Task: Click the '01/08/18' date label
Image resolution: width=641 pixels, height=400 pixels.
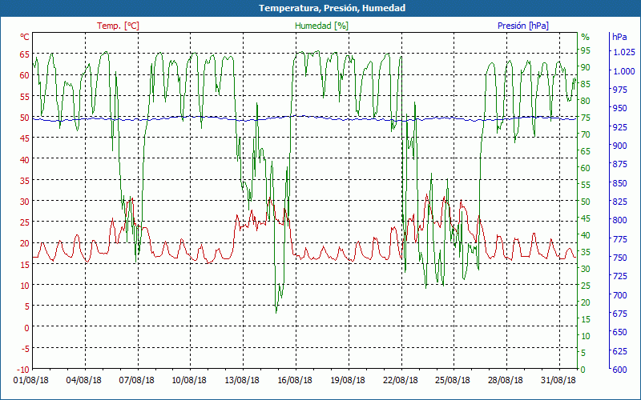Action: pos(31,380)
